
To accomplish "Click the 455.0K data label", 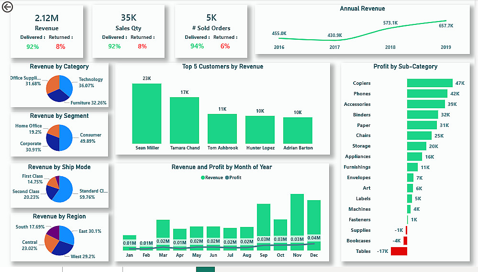I will tap(279, 33).
